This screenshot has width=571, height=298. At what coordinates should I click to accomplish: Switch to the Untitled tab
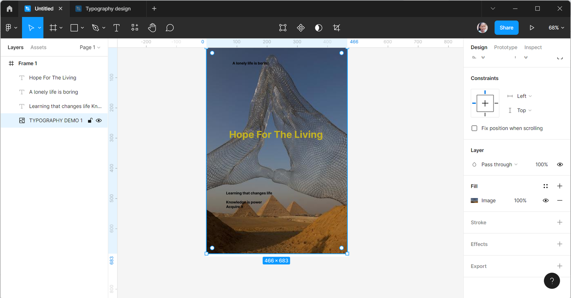(44, 9)
